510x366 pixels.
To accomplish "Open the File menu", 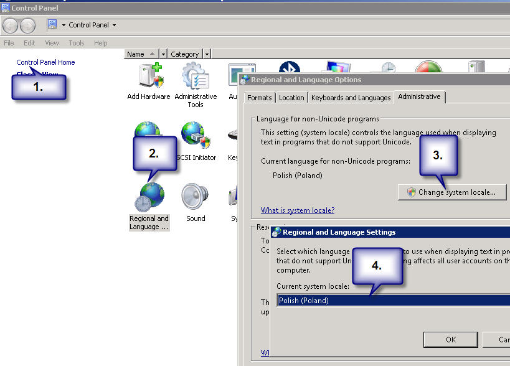I will click(9, 43).
